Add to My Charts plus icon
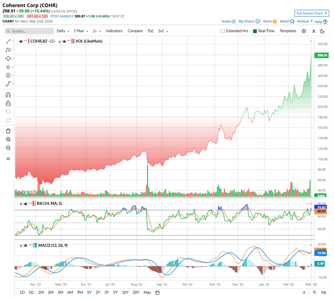This screenshot has height=300, width=334. tap(258, 21)
